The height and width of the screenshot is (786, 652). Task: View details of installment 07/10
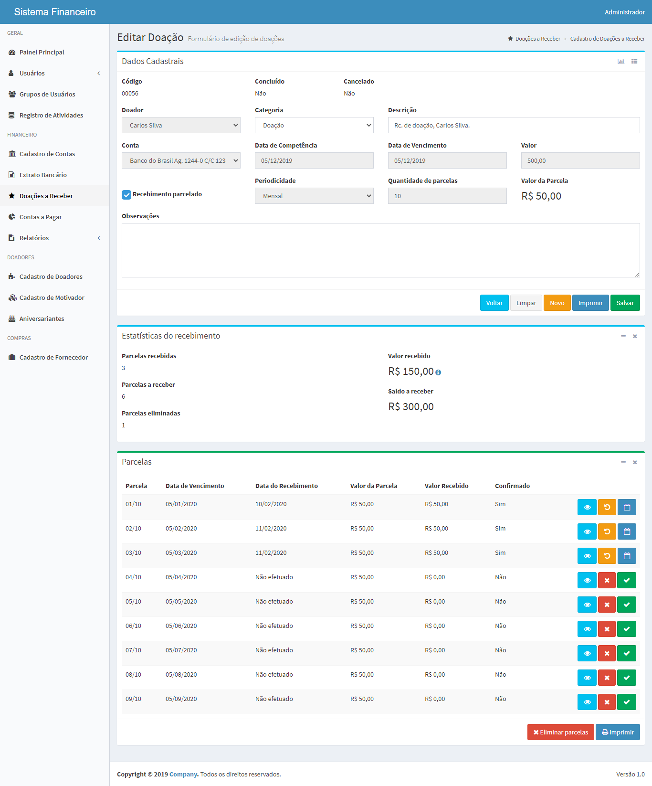[x=587, y=653]
